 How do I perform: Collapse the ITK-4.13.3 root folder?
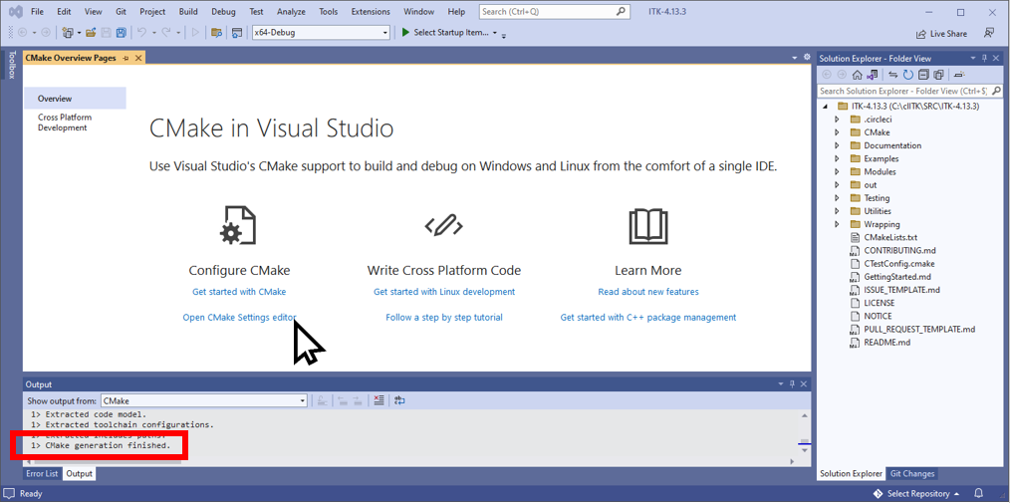point(826,107)
